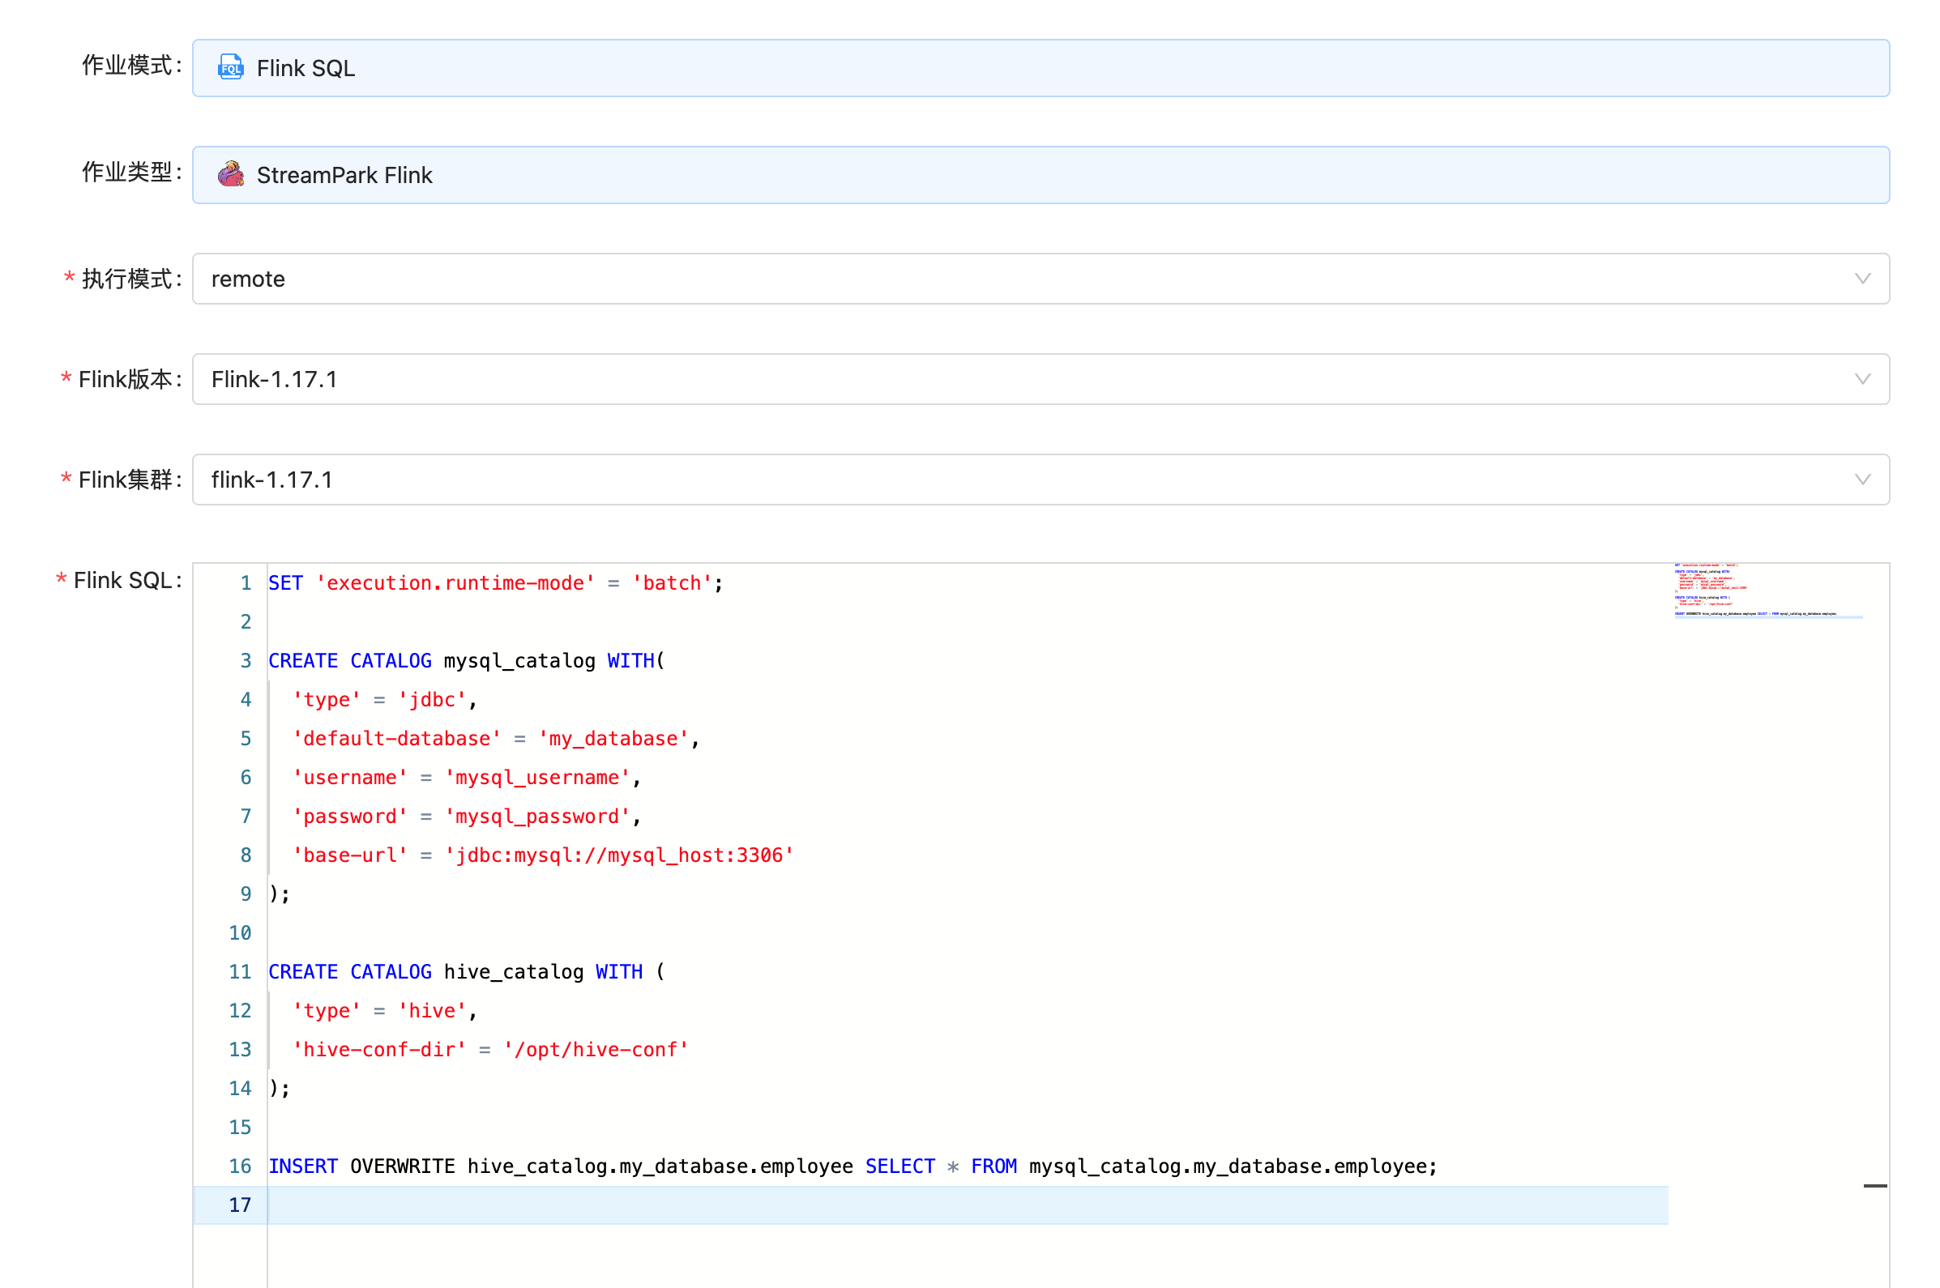Viewport: 1940px width, 1288px height.
Task: Click CREATE CATALOG hive_catalog line
Action: click(466, 972)
